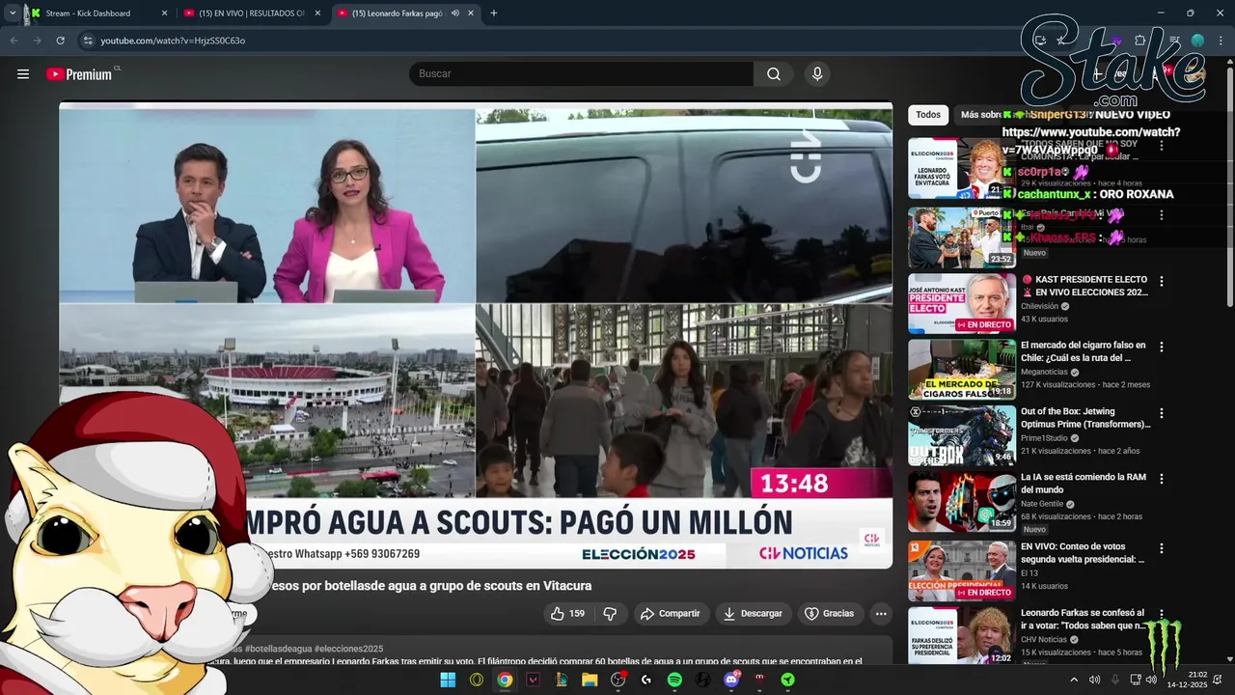This screenshot has height=695, width=1235.
Task: Open video titled La IA se está comiendo la RAM
Action: pos(1084,484)
